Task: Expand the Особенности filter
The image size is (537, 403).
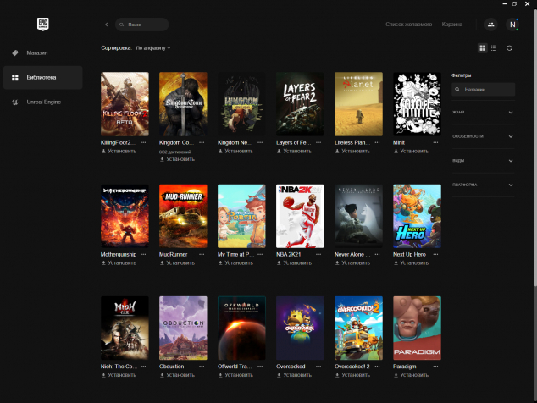Action: coord(483,136)
